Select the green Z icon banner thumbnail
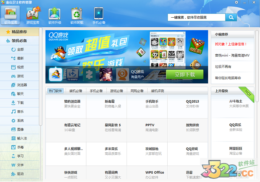 pos(89,75)
